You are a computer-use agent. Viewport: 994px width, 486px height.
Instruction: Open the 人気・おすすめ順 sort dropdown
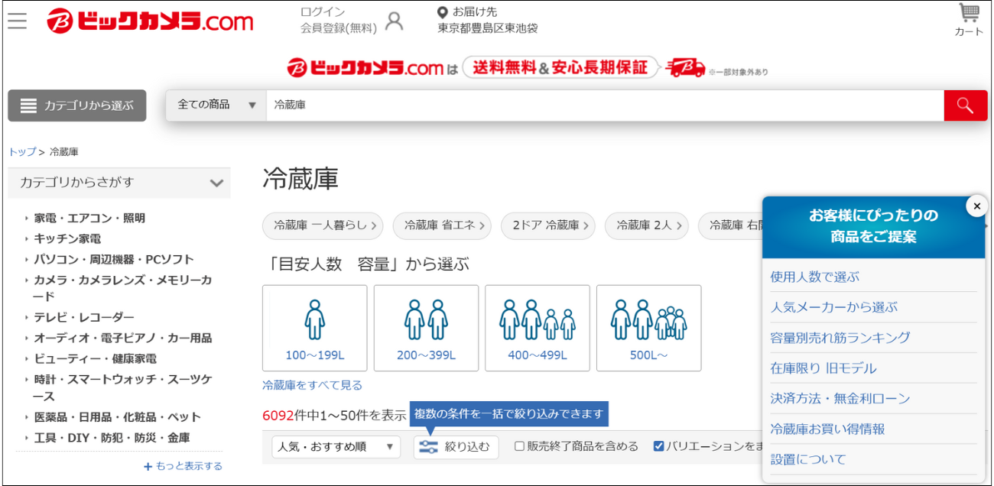336,447
